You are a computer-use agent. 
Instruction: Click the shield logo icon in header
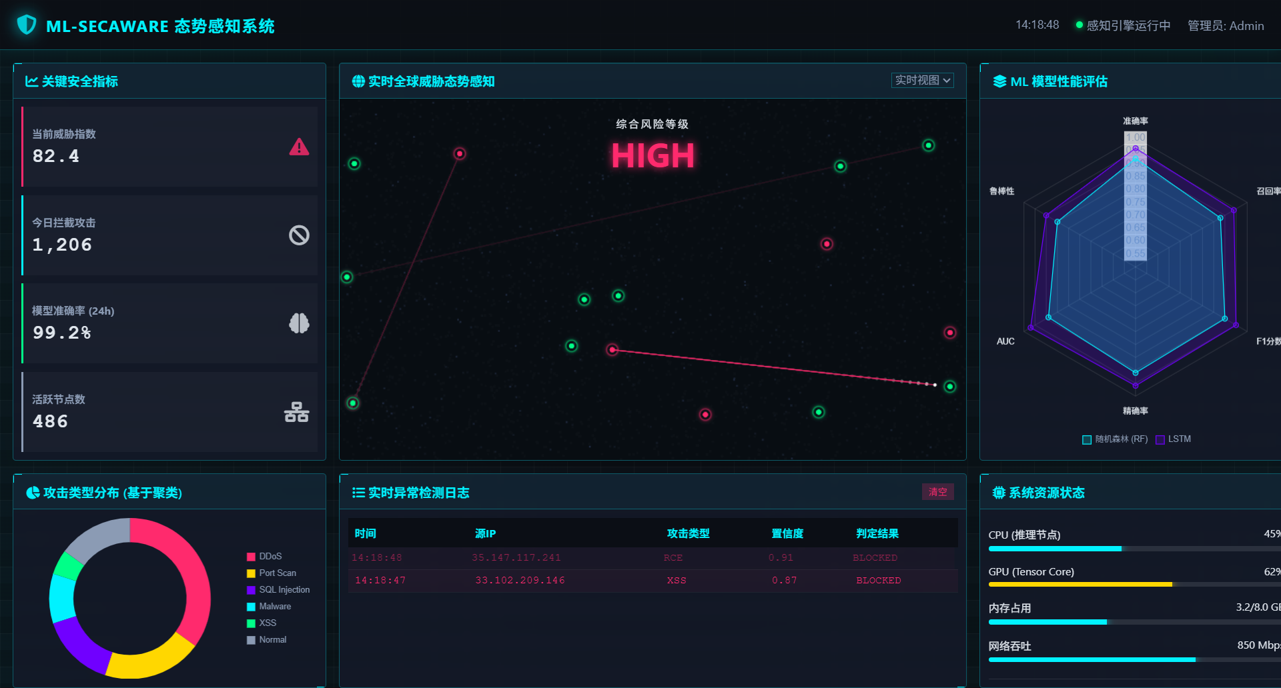27,25
